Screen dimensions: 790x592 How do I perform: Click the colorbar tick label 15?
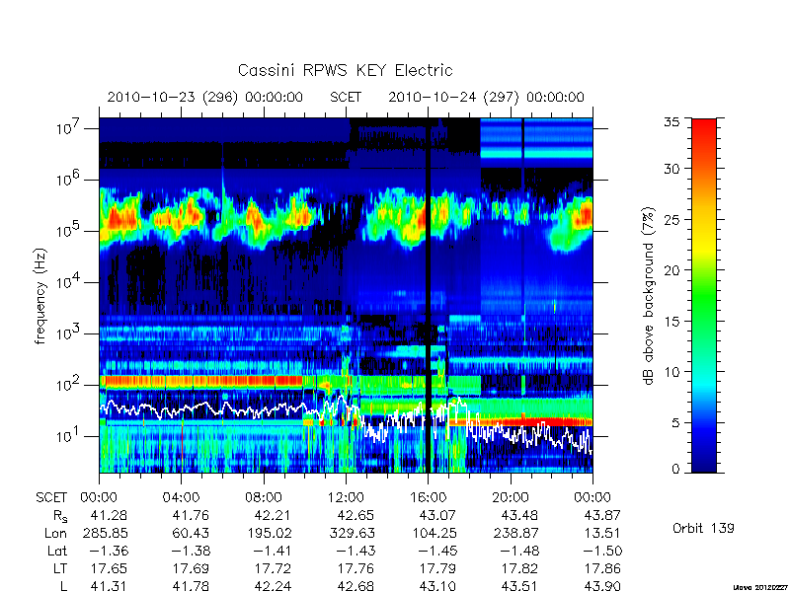click(x=671, y=321)
